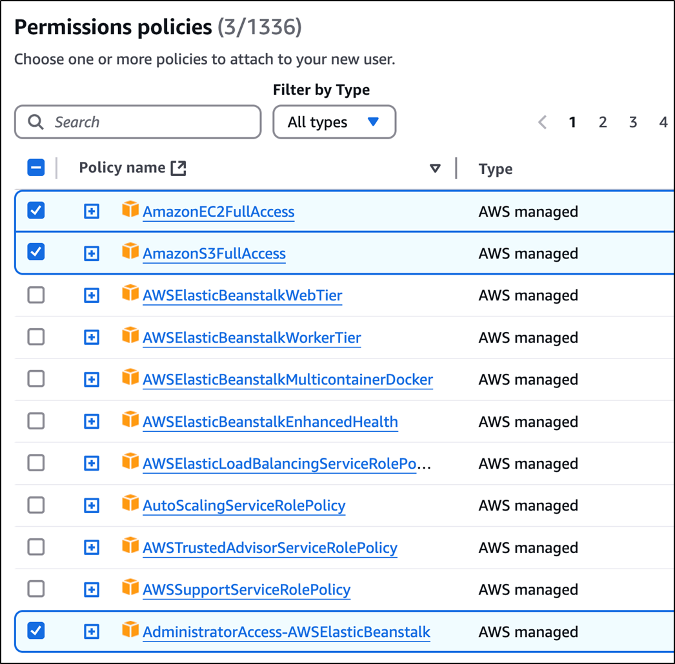
Task: Check the AutoScalingServiceRolePolicy checkbox
Action: [35, 505]
